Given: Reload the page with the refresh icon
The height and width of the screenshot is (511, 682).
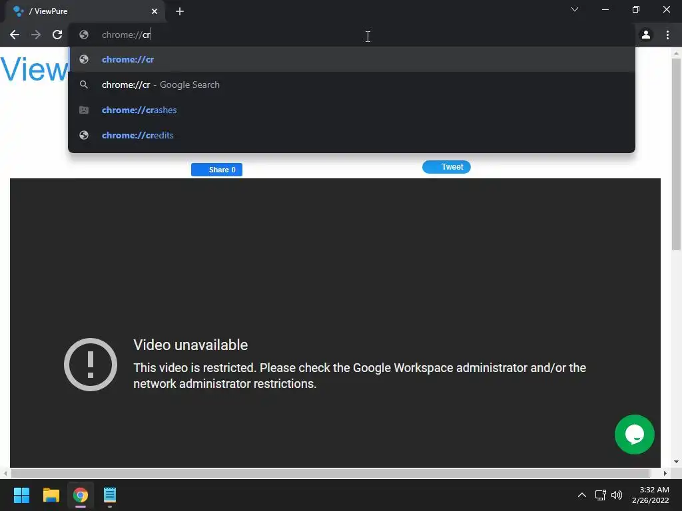Looking at the screenshot, I should tap(57, 35).
